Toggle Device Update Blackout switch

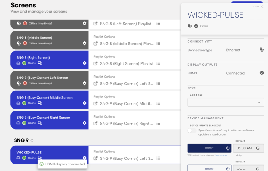tap(192, 131)
